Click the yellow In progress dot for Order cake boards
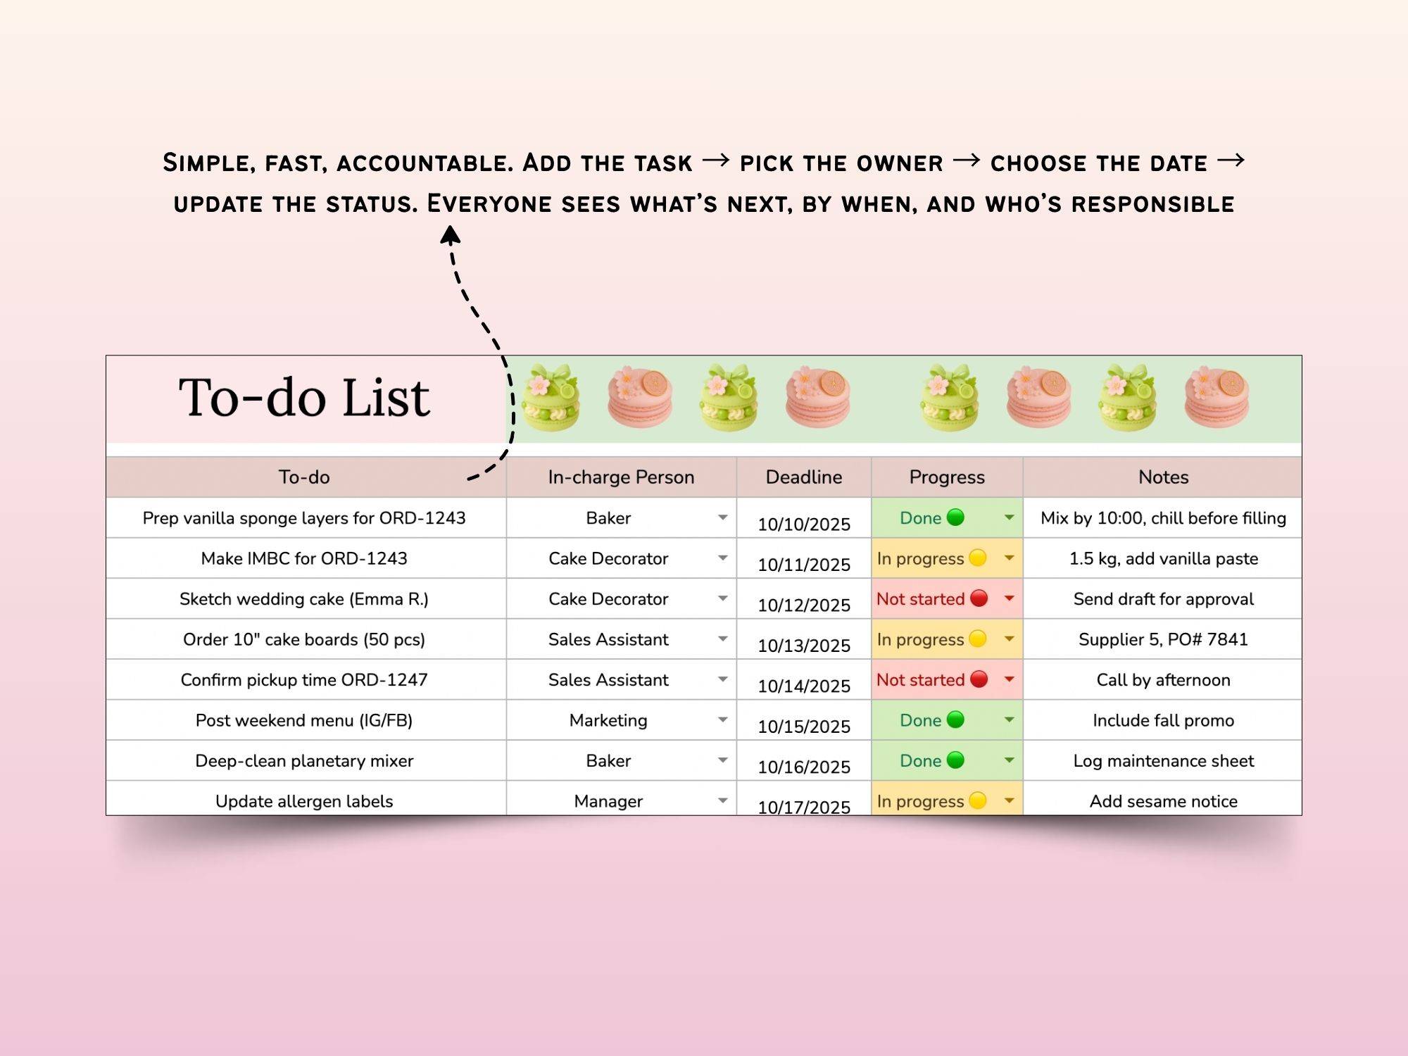This screenshot has width=1408, height=1056. coord(977,639)
